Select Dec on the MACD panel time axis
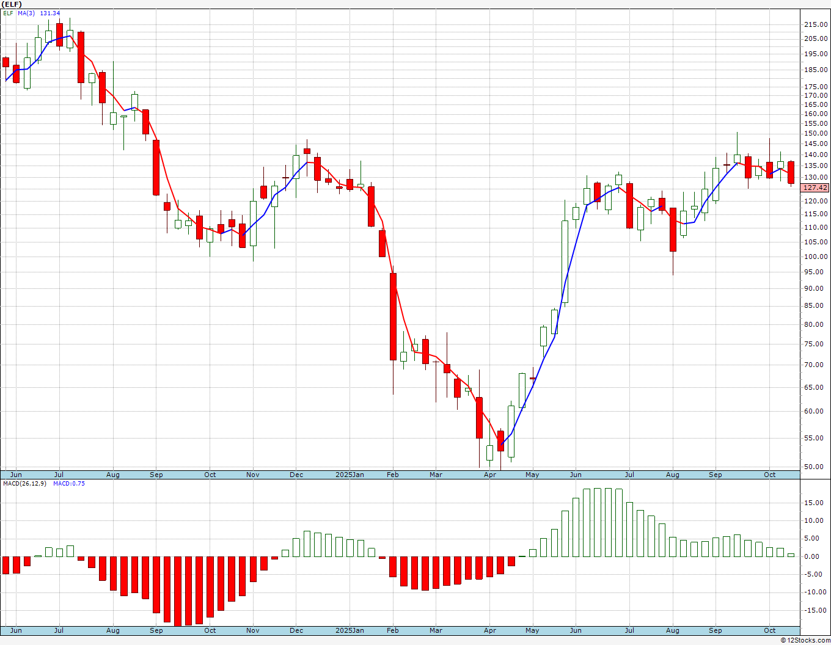The width and height of the screenshot is (831, 645). click(296, 630)
